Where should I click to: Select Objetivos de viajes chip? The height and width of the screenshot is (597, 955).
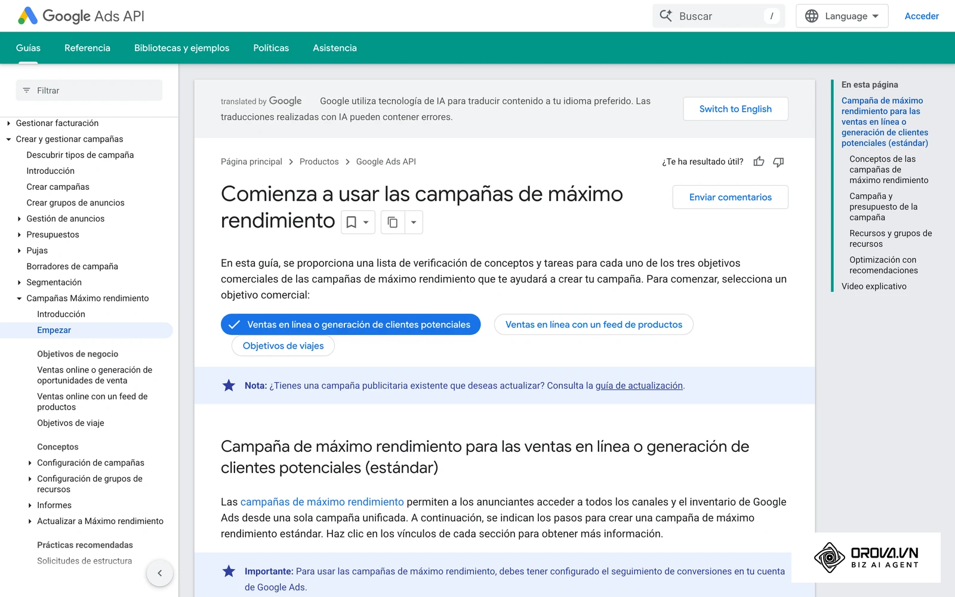283,346
